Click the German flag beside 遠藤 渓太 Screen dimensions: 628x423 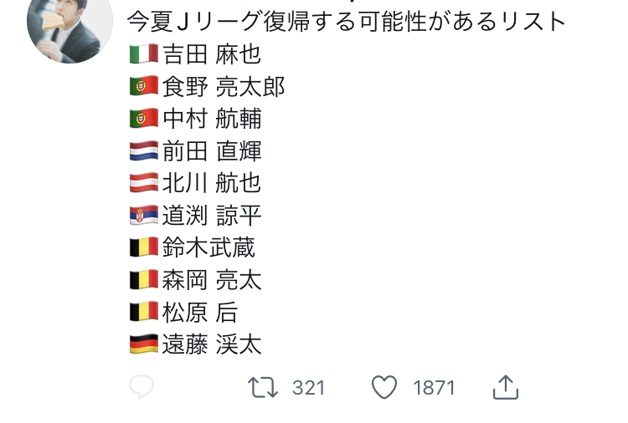(x=144, y=344)
